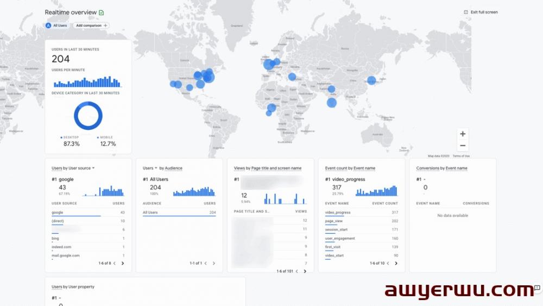Click the report status icon beside Realtime overview

pos(102,13)
